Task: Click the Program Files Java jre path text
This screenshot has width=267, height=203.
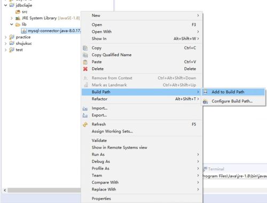Action: point(235,176)
